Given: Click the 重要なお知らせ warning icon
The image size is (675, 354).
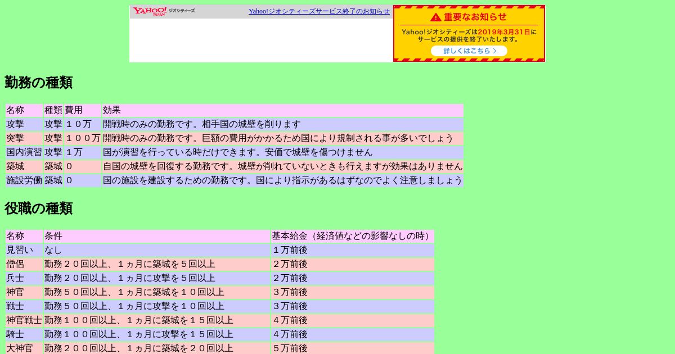Looking at the screenshot, I should click(436, 17).
